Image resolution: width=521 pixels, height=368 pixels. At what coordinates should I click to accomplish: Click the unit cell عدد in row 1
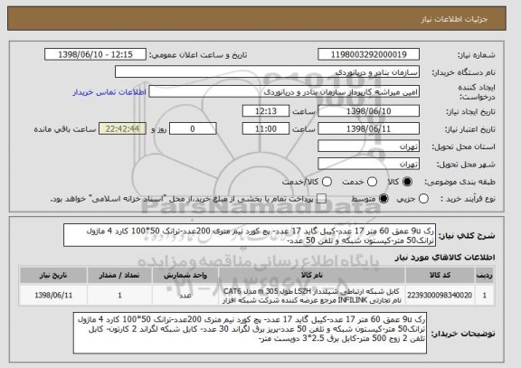point(185,295)
